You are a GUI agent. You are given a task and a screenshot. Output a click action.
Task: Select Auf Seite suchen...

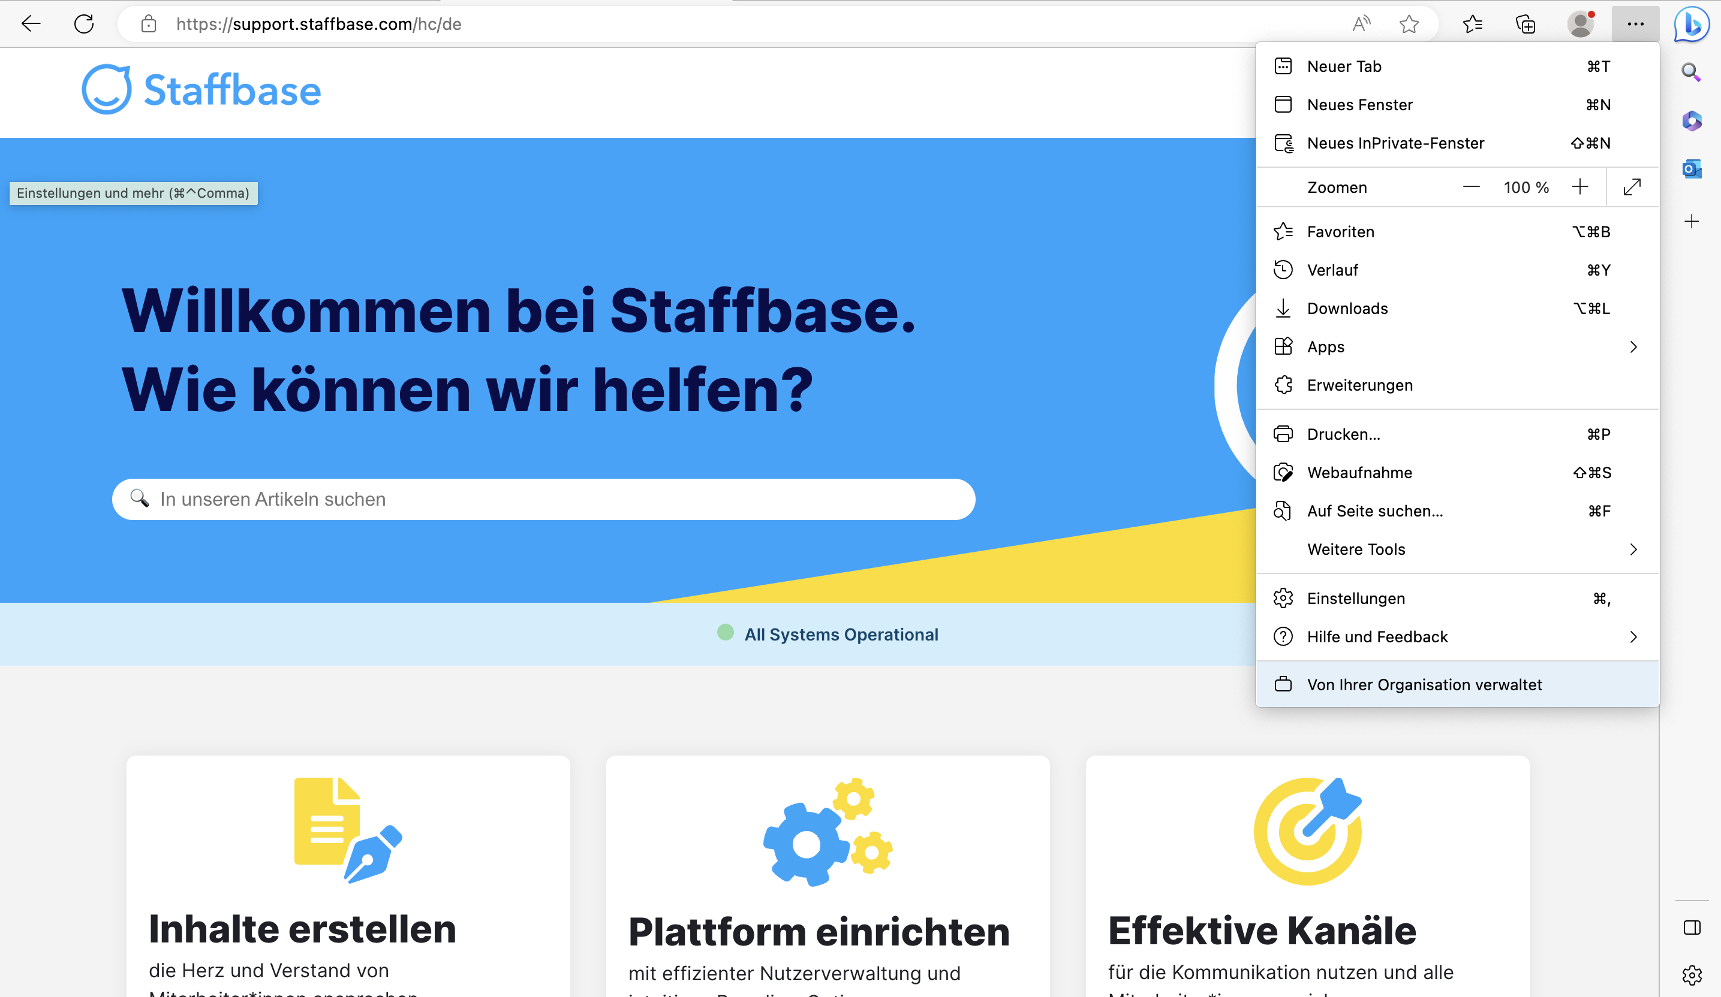click(1457, 510)
